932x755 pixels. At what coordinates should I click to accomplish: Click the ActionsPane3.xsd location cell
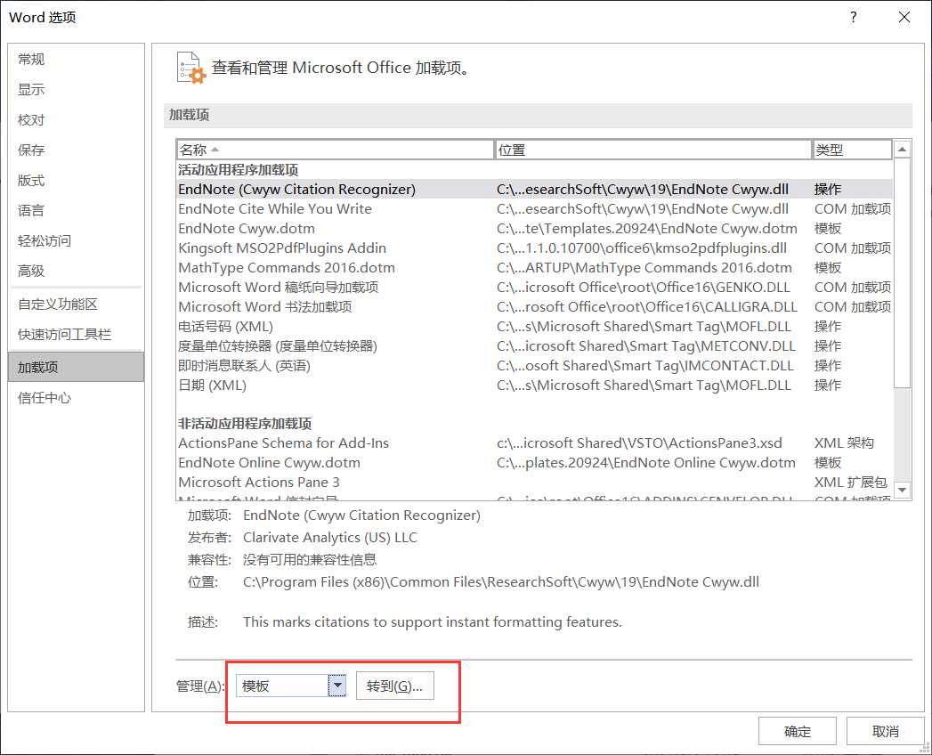coord(639,442)
